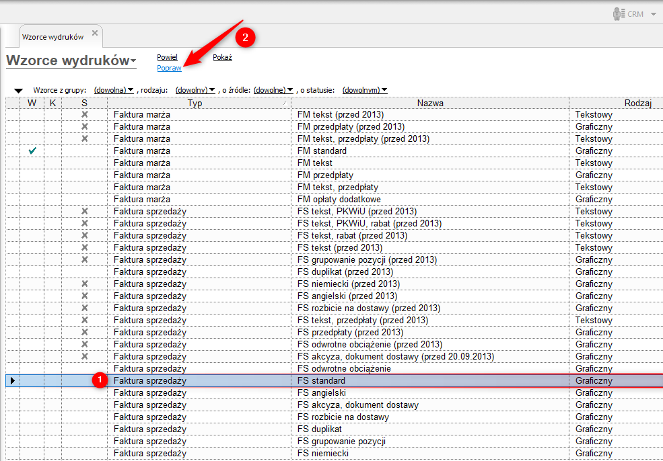Click Graficzny in FM przedpłaty (przed 2013) row
The height and width of the screenshot is (461, 663).
click(594, 126)
